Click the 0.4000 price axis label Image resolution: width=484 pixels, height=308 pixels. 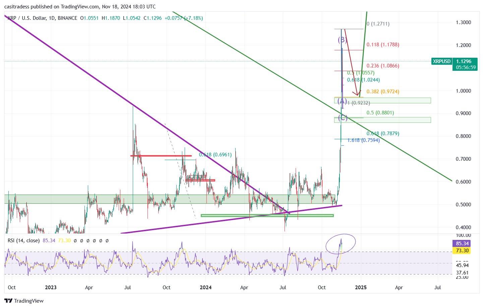463,227
